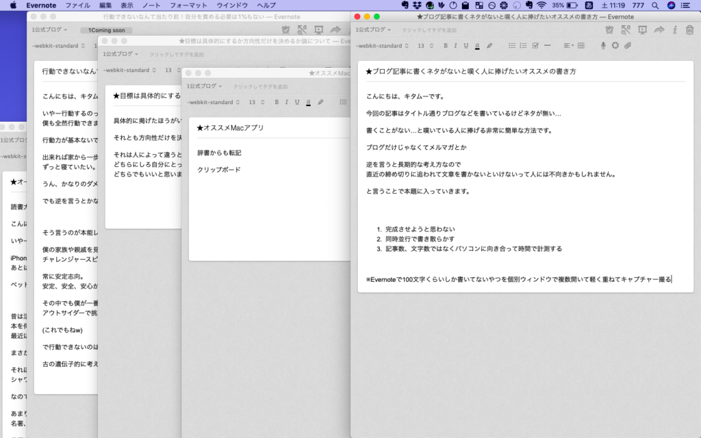The width and height of the screenshot is (701, 438).
Task: Click the 1Coming soon tag
Action: pyautogui.click(x=106, y=30)
